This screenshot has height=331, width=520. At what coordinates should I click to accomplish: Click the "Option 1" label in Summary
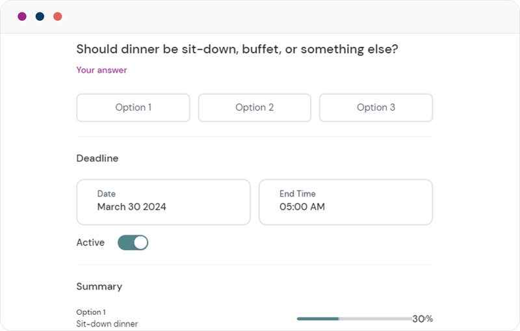[x=91, y=312]
